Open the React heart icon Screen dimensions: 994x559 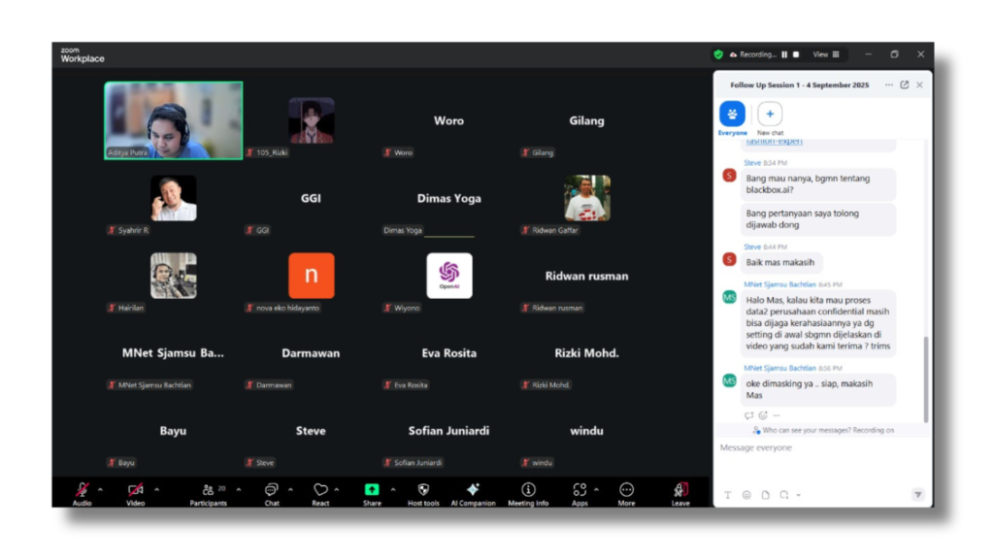[320, 490]
